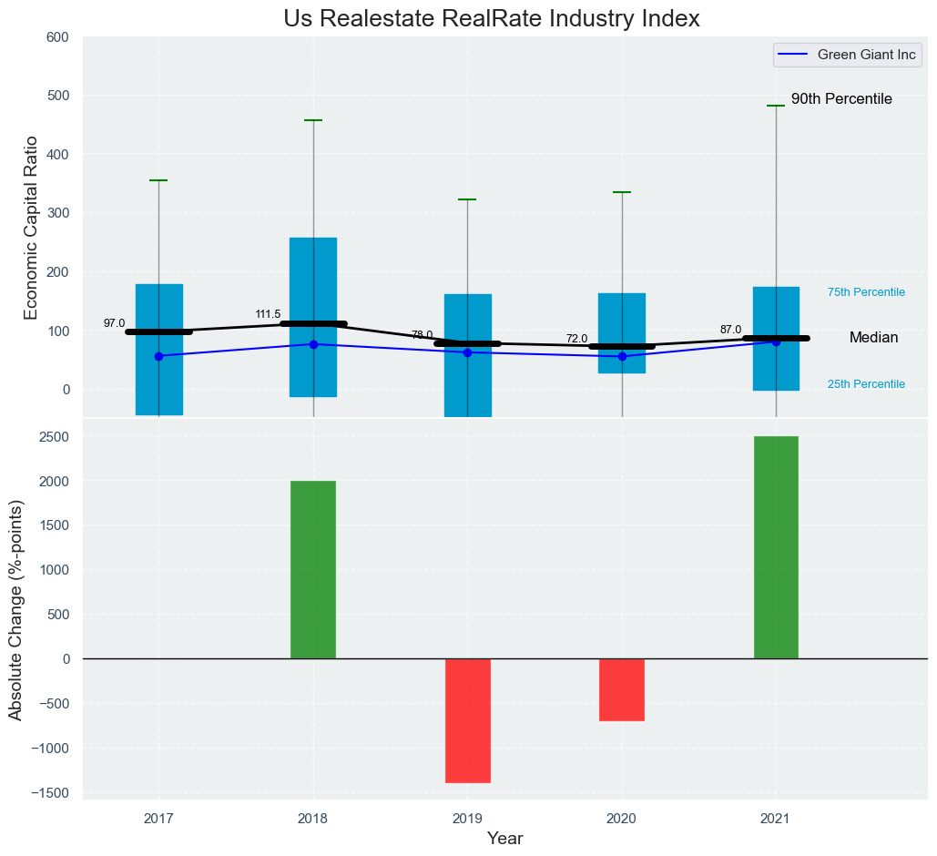937x856 pixels.
Task: Click the Green Giant Inc legend entry
Action: click(x=849, y=55)
